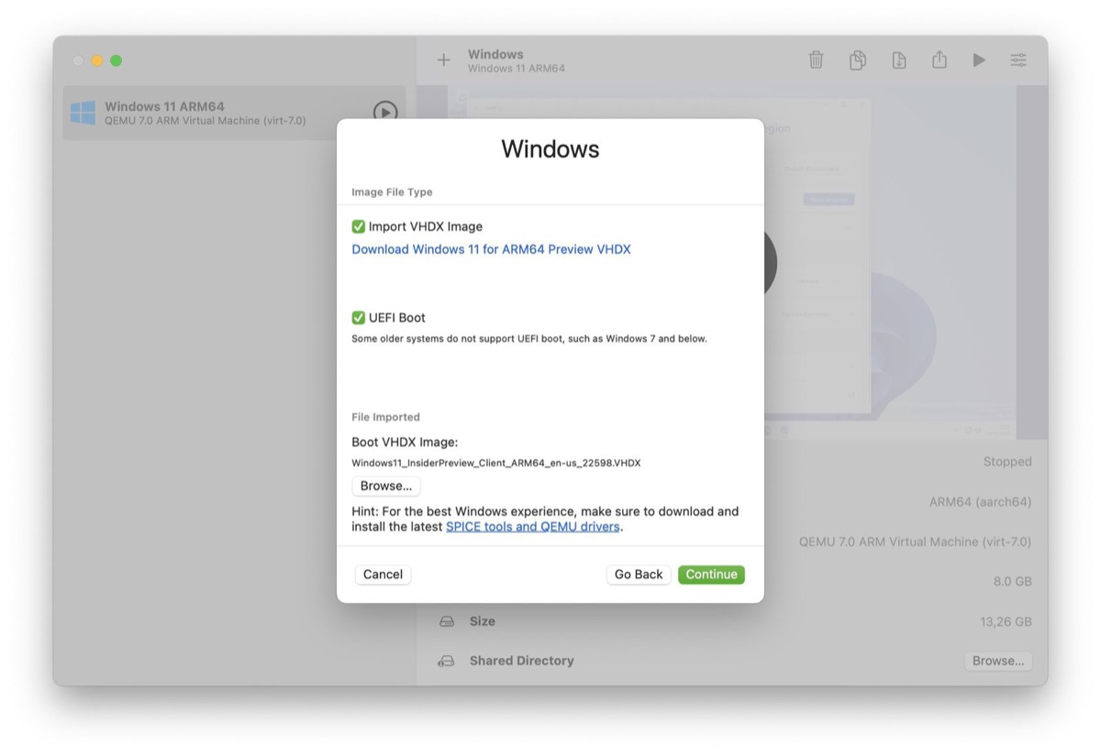Click the yellow minimize window button

click(x=96, y=60)
